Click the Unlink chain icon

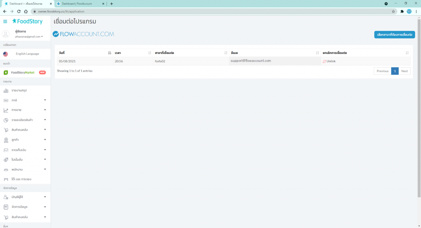point(324,61)
